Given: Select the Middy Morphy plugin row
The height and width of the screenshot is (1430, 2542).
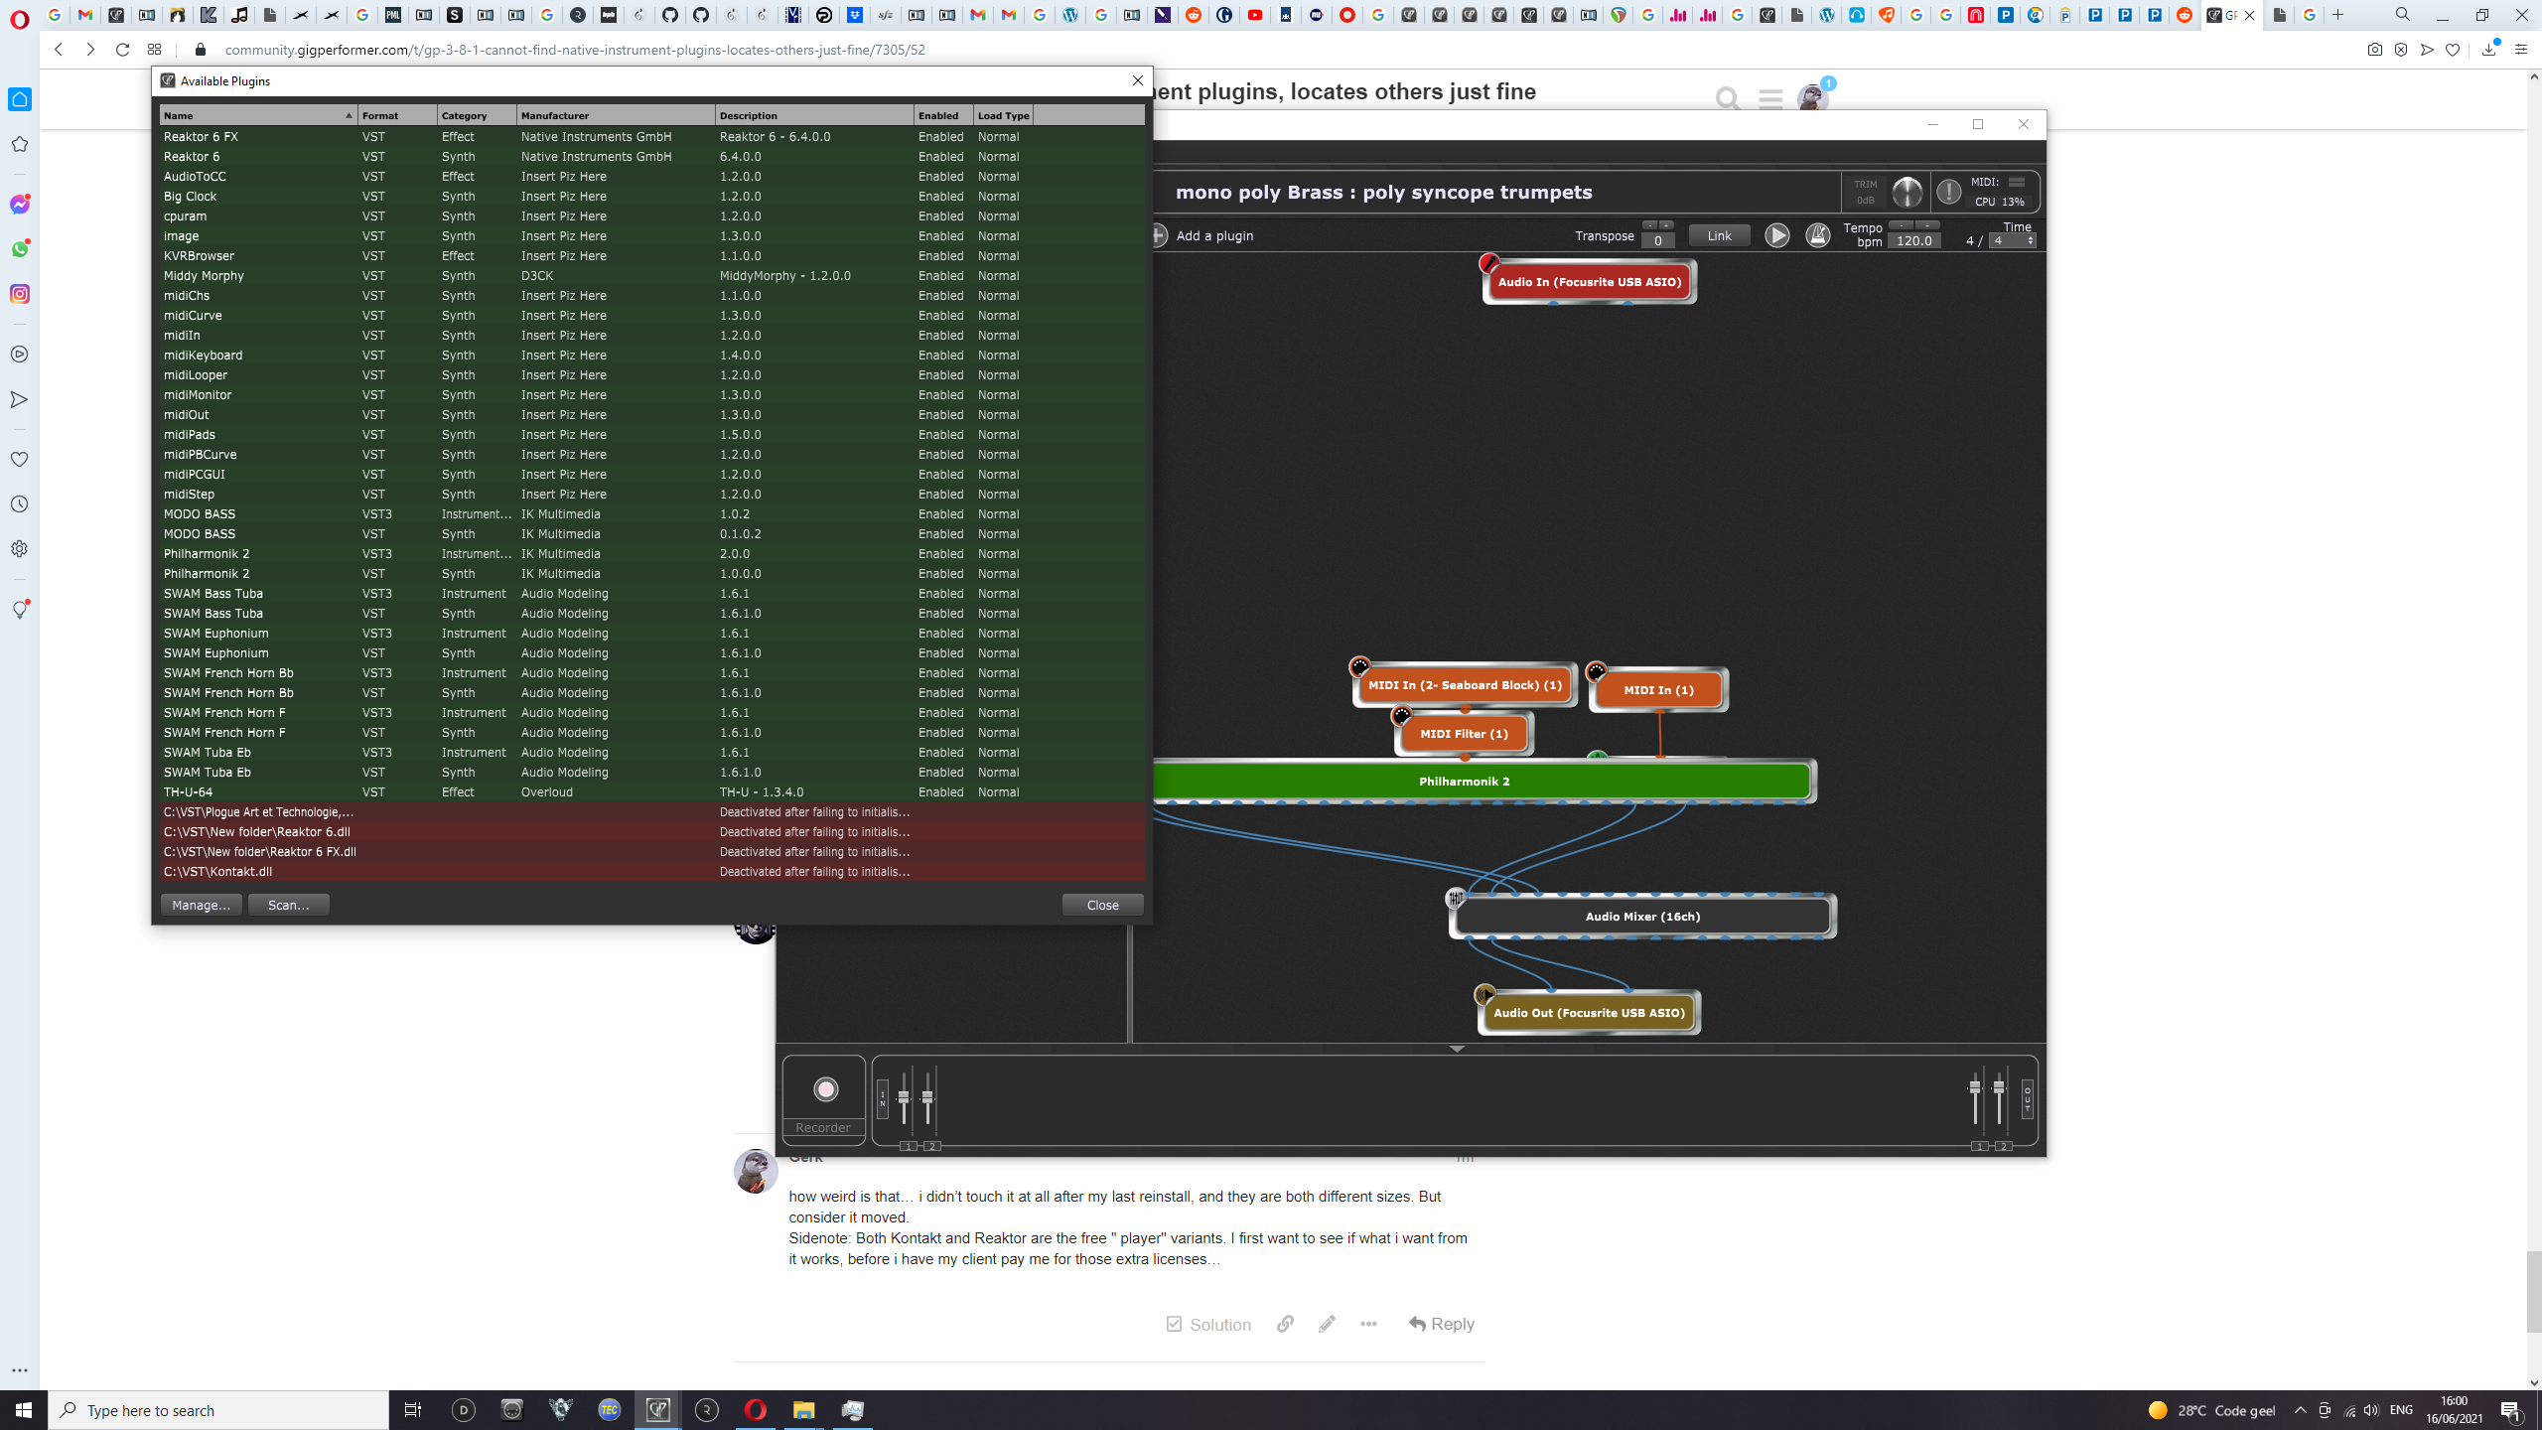Looking at the screenshot, I should (652, 276).
